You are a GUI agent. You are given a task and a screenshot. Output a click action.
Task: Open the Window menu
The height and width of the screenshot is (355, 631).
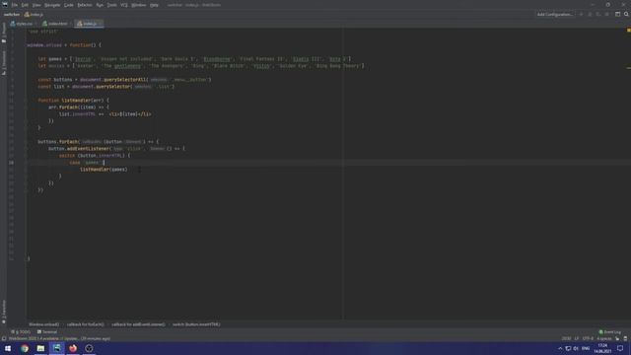coord(139,5)
